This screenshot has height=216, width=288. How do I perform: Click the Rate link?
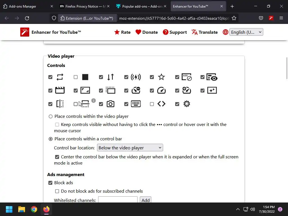(122, 32)
